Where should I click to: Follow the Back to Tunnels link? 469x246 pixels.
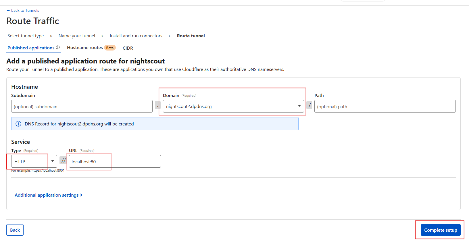(23, 10)
